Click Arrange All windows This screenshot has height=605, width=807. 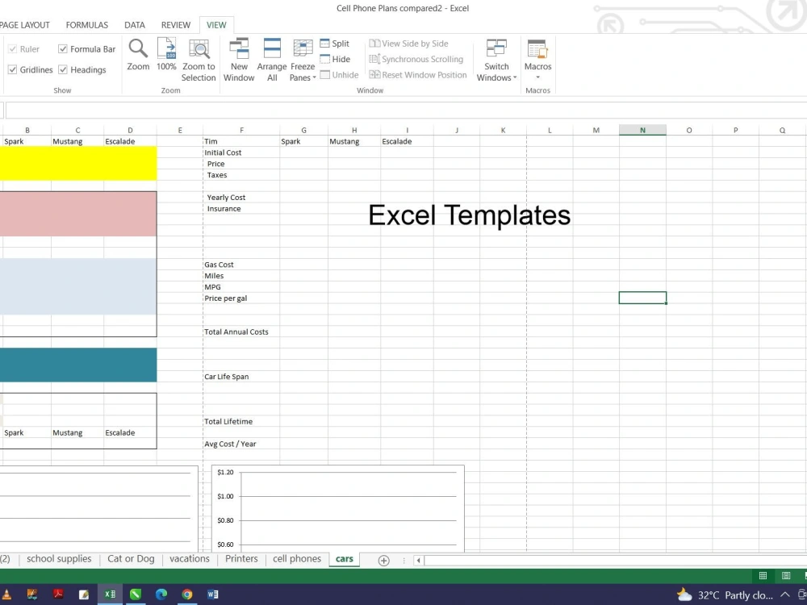click(x=272, y=56)
